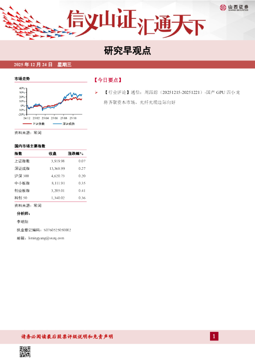Click the 资料来源：常闻 note under the chart
The width and height of the screenshot is (255, 361).
pos(28,132)
